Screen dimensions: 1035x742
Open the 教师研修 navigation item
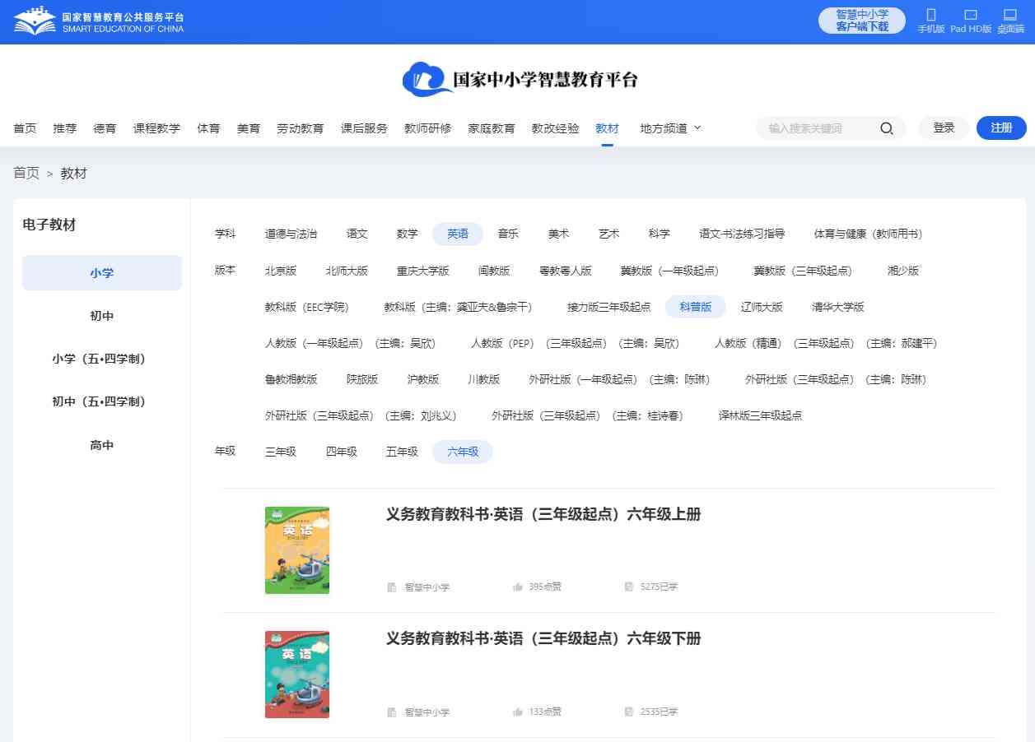(x=428, y=128)
